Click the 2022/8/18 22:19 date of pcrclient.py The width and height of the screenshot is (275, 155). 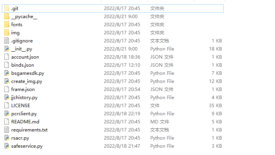122,114
